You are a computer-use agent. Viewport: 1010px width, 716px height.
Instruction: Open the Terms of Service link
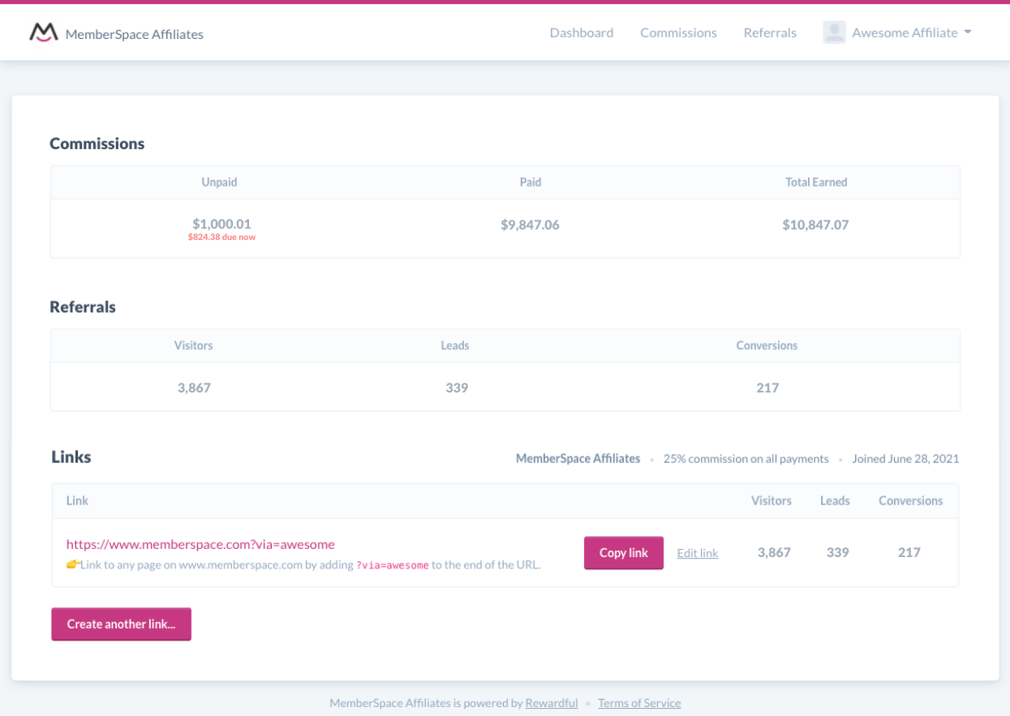tap(638, 703)
